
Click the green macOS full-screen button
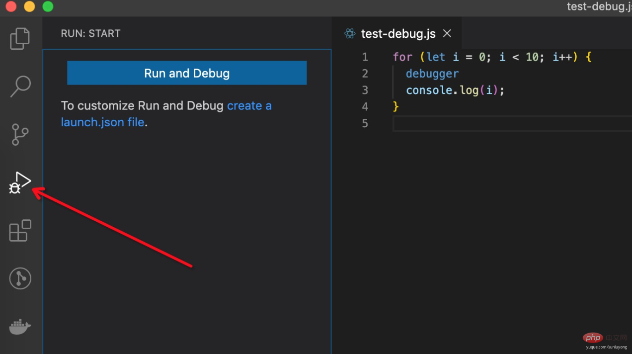click(x=48, y=6)
